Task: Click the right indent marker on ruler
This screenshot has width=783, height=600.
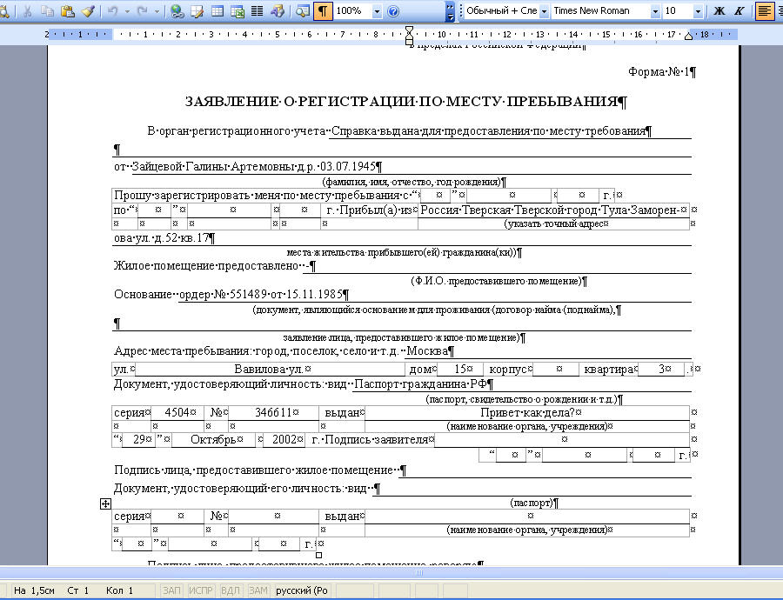Action: pos(689,36)
